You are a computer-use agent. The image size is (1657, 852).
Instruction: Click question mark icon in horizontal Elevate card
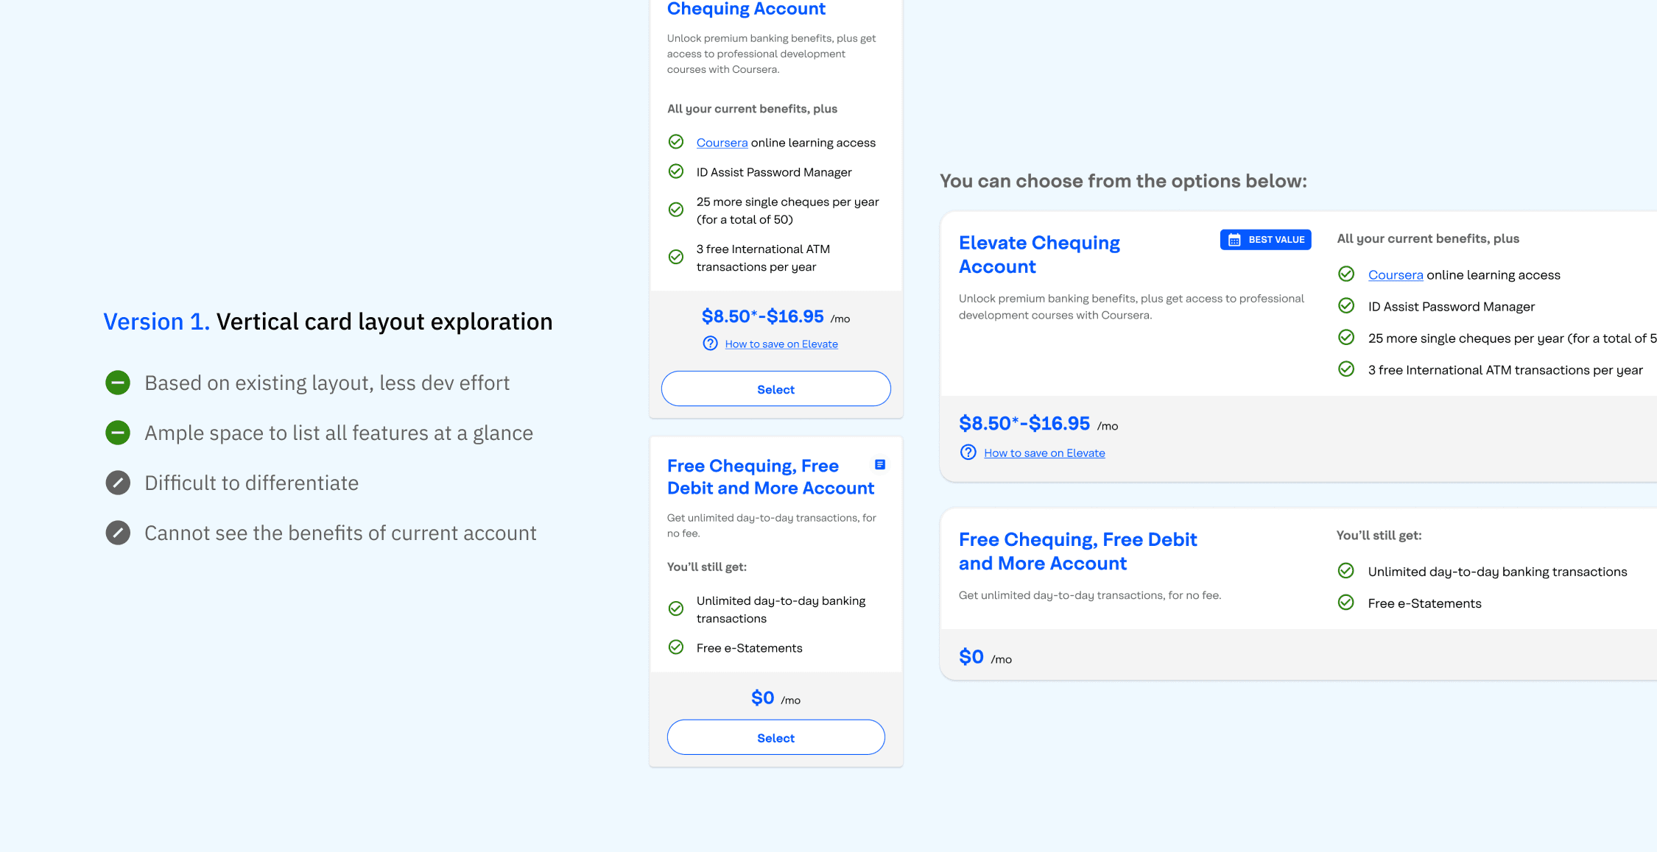click(968, 452)
